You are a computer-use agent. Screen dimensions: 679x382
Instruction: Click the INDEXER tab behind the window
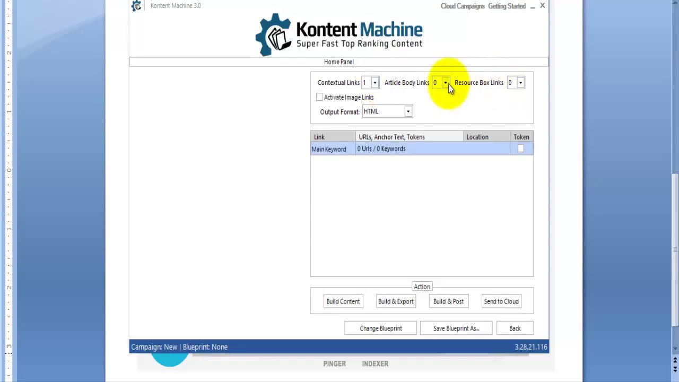coord(375,364)
